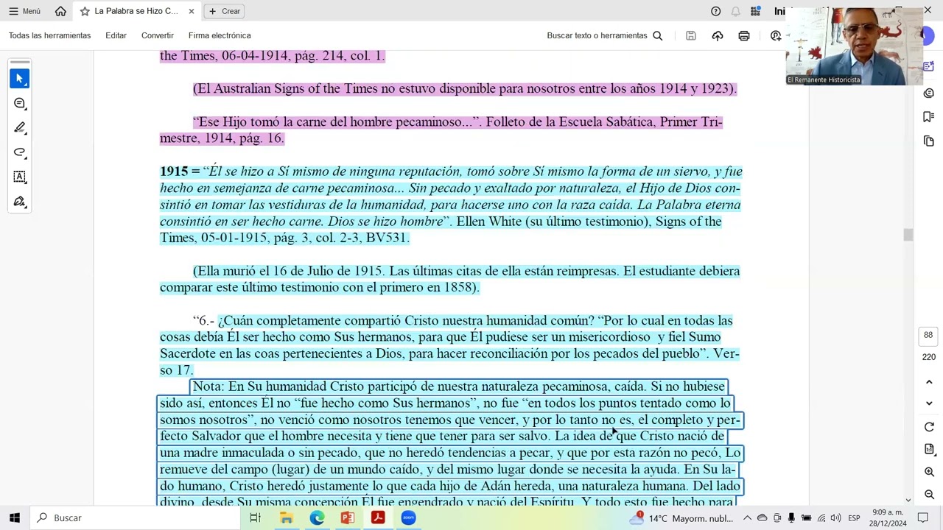Click the vertical scrollbar thumb

pyautogui.click(x=908, y=235)
